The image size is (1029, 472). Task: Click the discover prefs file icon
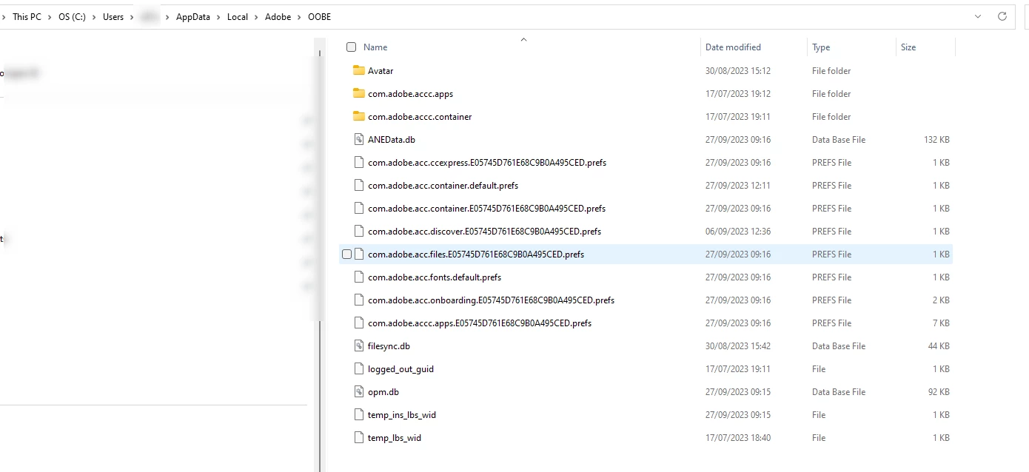click(359, 232)
